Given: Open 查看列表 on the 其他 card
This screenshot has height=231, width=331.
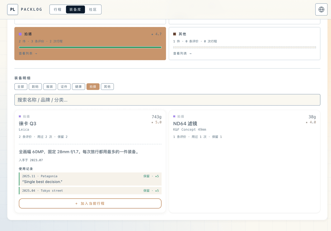Looking at the screenshot, I should pyautogui.click(x=182, y=53).
